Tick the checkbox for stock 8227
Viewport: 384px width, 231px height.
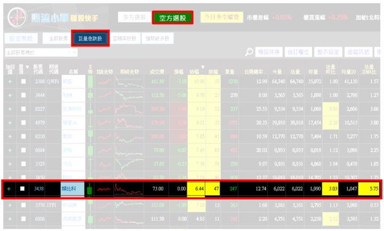click(x=23, y=109)
